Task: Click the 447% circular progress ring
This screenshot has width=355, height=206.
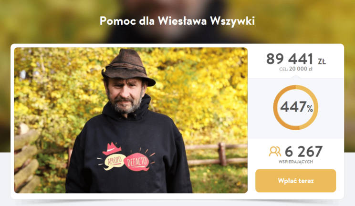Action: point(296,107)
